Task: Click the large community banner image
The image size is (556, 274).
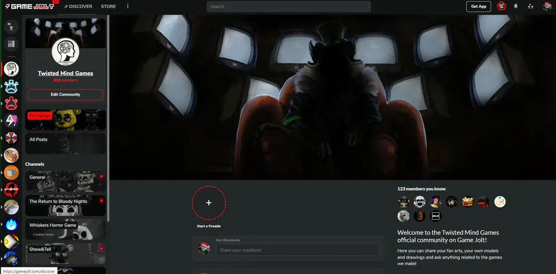Action: [x=332, y=97]
